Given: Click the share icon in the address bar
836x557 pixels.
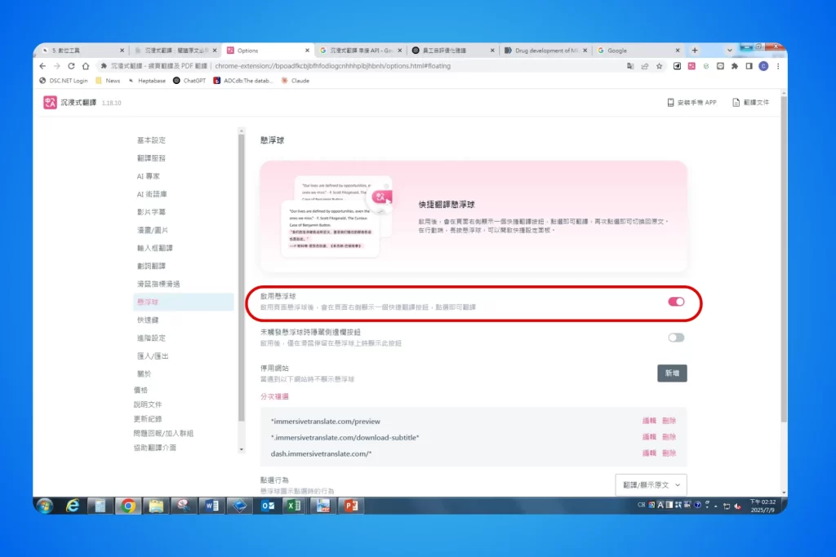Looking at the screenshot, I should click(643, 65).
